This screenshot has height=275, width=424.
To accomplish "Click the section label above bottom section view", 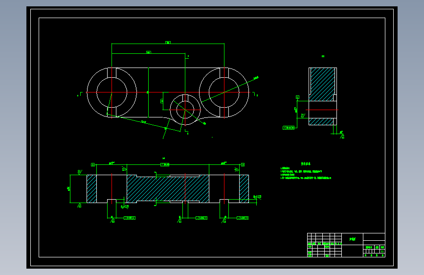I will click(164, 158).
